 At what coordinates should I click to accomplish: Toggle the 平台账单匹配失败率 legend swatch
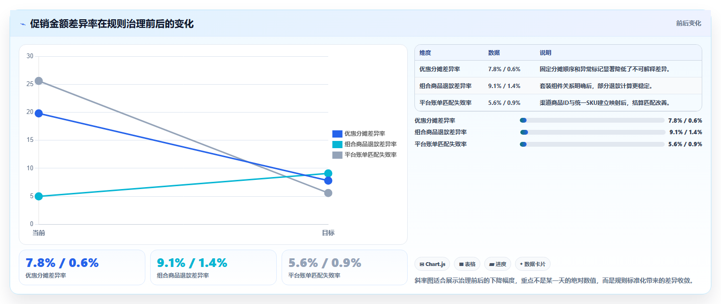337,155
